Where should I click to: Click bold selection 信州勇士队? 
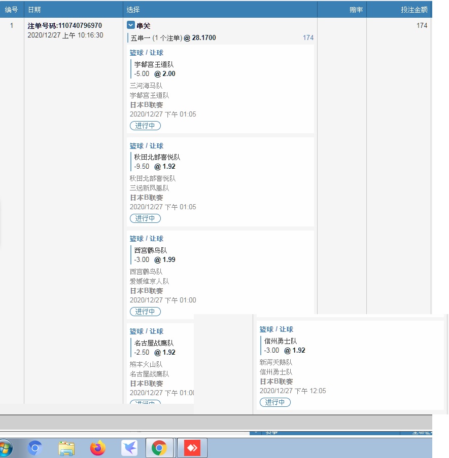pos(280,341)
